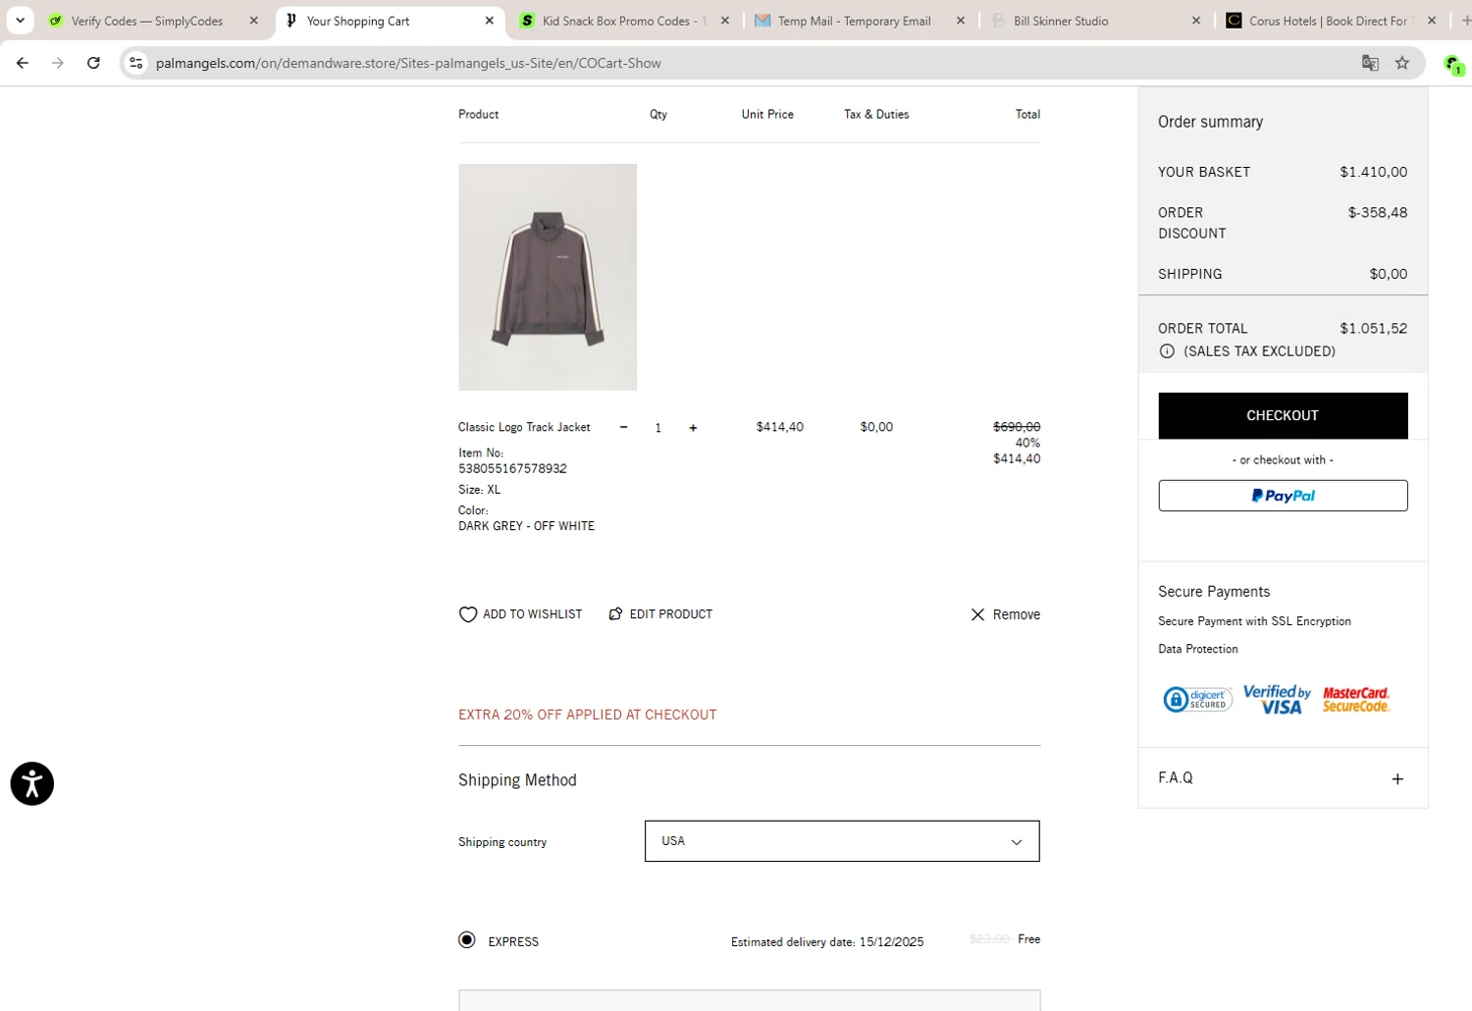Close the Your Shopping Cart tab

(x=490, y=21)
